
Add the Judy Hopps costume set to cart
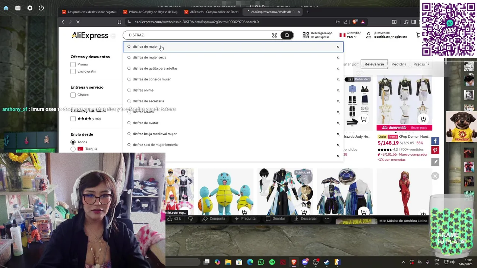click(364, 119)
